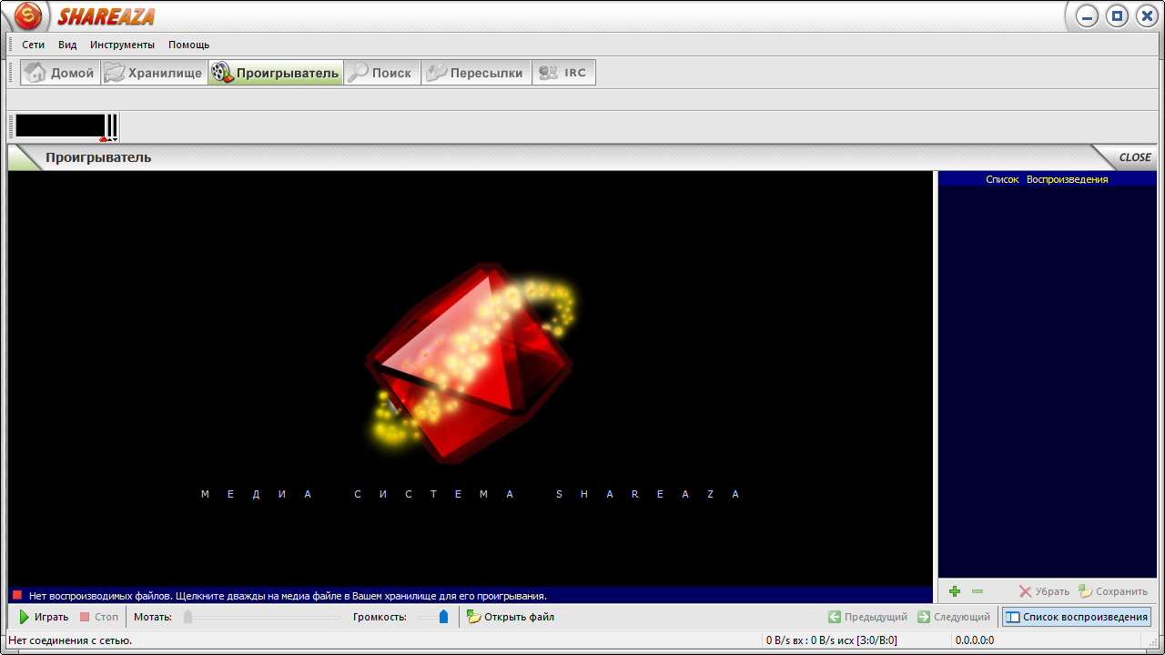Image resolution: width=1165 pixels, height=655 pixels.
Task: Remove playlist item with minus icon
Action: tap(978, 591)
